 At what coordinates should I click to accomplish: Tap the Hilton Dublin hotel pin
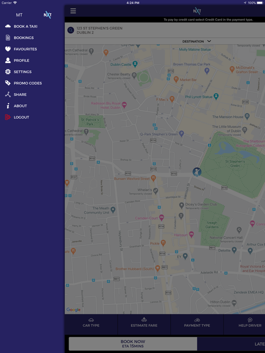234,302
